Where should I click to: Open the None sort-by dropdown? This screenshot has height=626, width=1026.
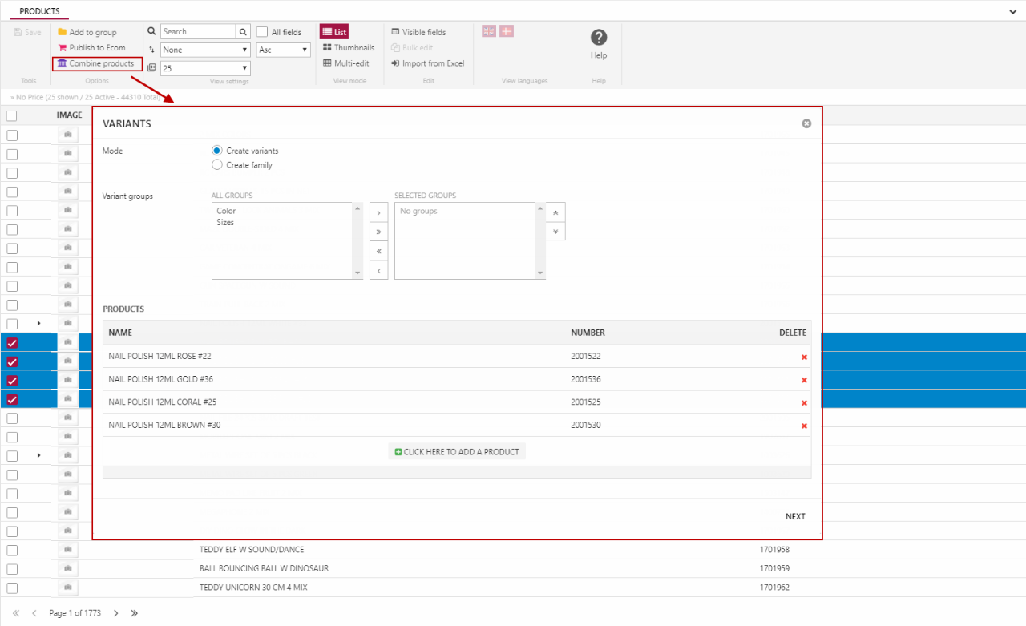point(205,50)
